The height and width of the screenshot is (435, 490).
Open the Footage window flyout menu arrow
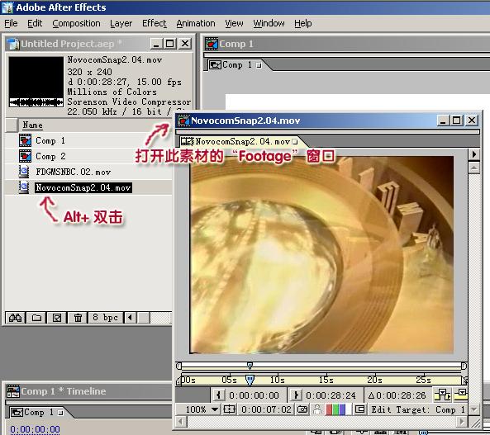[474, 154]
